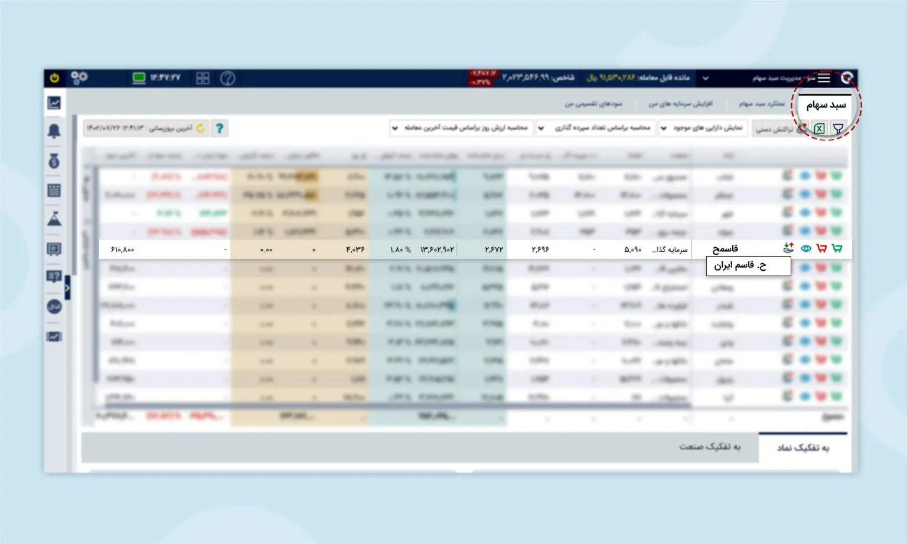Open the grid layout icon

tap(203, 78)
